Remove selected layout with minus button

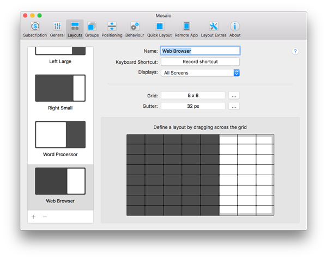[45, 217]
